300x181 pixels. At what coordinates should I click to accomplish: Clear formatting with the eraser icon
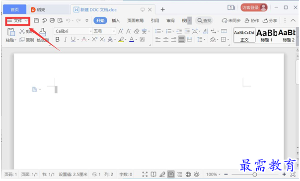pyautogui.click(x=137, y=31)
